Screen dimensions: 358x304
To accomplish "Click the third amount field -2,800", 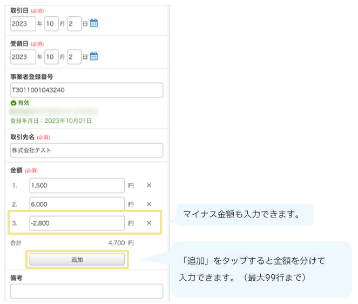I will pos(77,223).
